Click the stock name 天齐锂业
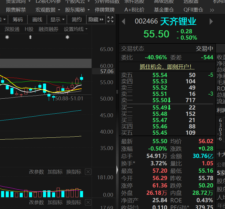The image size is (225, 209). click(178, 22)
